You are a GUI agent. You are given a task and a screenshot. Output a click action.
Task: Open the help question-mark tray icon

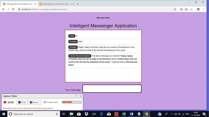tap(160, 114)
